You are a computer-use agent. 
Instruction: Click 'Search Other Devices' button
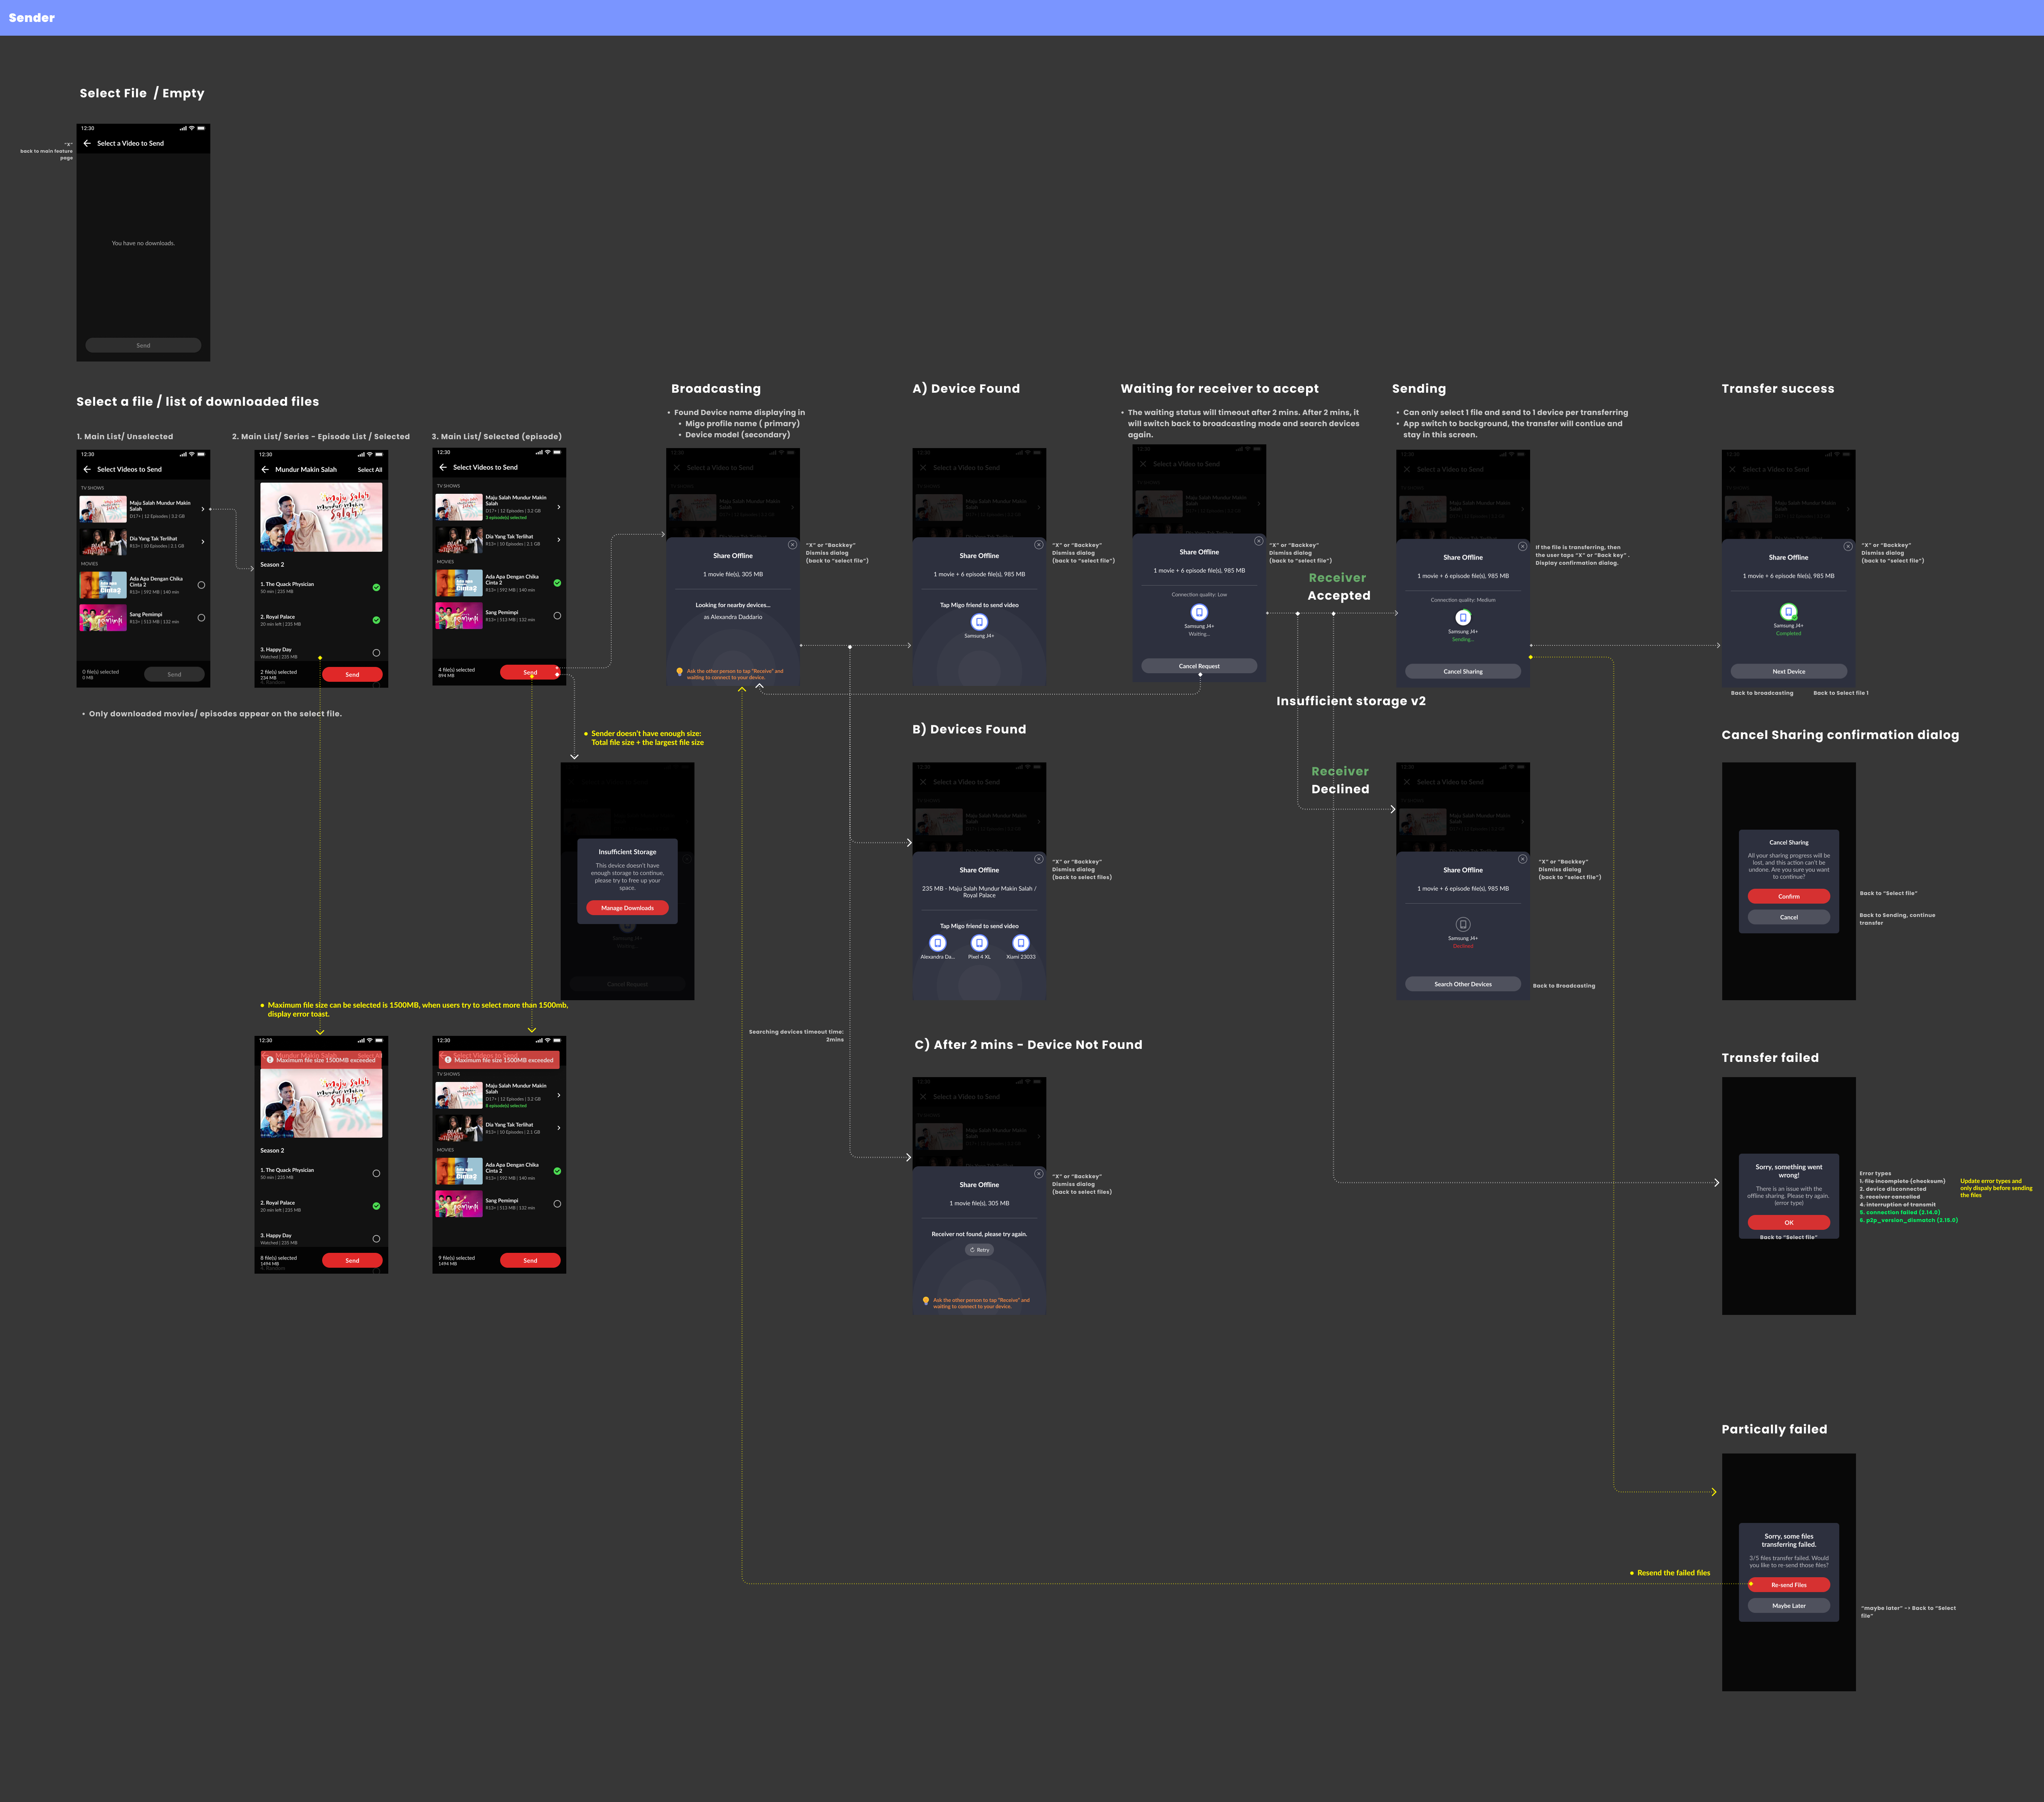(1462, 984)
